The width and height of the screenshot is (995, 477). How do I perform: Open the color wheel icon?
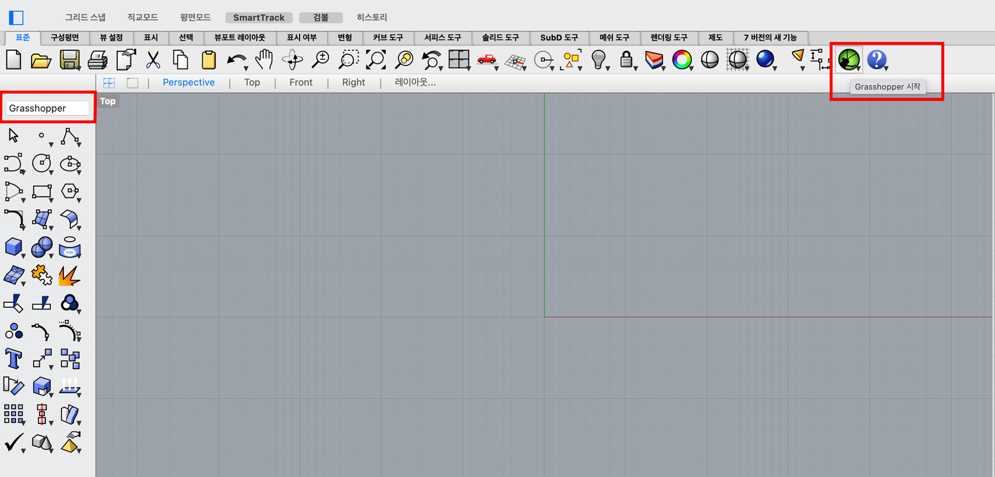point(682,59)
